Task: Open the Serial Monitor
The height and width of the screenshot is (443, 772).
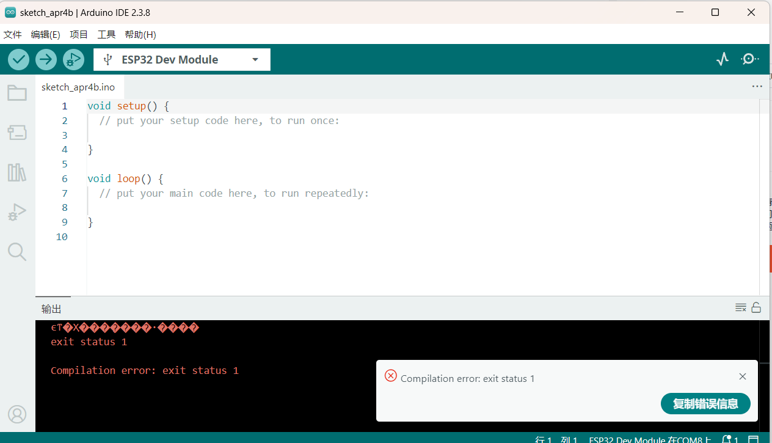Action: [x=750, y=59]
